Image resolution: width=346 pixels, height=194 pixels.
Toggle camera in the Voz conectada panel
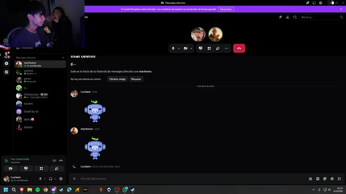[11, 168]
